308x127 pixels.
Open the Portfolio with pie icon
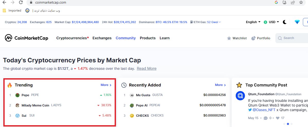point(261,38)
